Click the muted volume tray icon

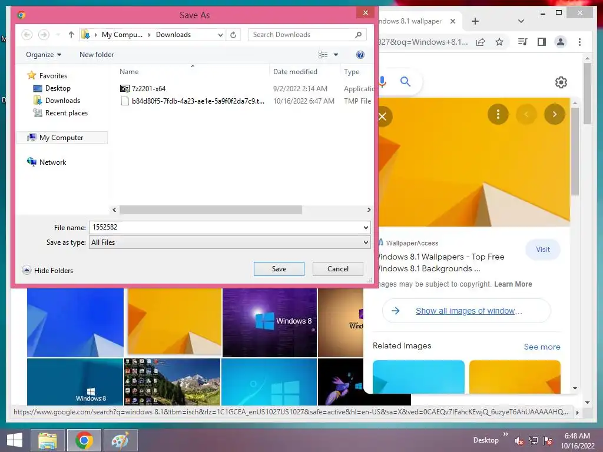point(519,441)
